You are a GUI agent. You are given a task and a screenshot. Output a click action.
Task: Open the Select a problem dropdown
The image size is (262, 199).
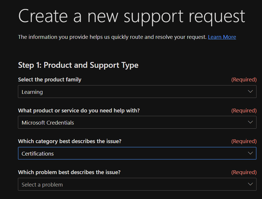137,184
